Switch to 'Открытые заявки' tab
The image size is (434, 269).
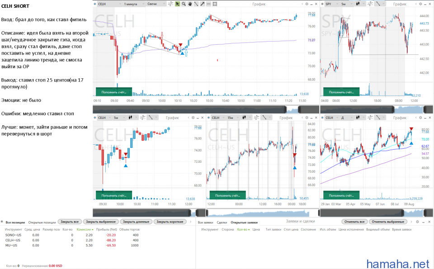coord(244,222)
